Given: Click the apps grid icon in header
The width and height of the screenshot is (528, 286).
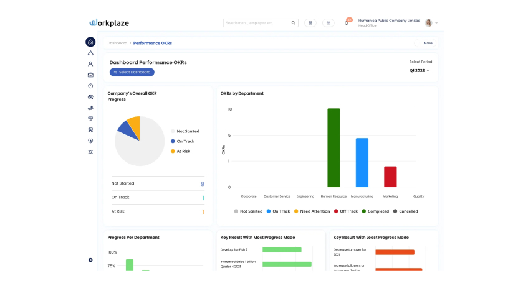Looking at the screenshot, I should click(310, 23).
